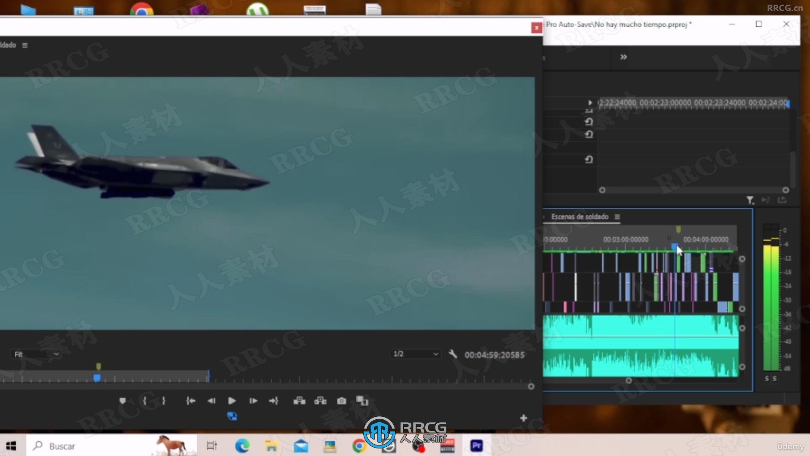Click the play audio only button
The width and height of the screenshot is (810, 456).
click(766, 200)
